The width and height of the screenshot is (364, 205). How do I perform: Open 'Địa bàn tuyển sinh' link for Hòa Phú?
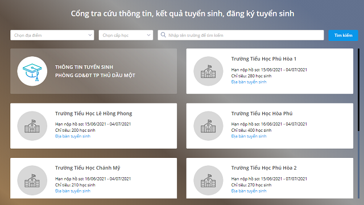point(249,136)
